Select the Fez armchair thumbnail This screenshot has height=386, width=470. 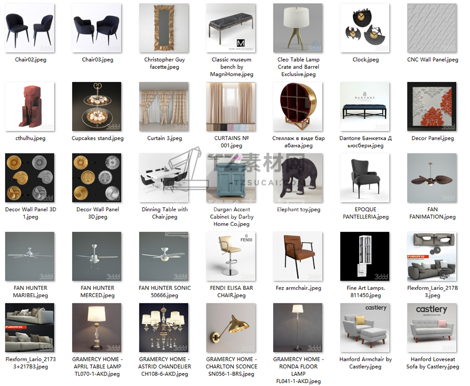pyautogui.click(x=297, y=256)
